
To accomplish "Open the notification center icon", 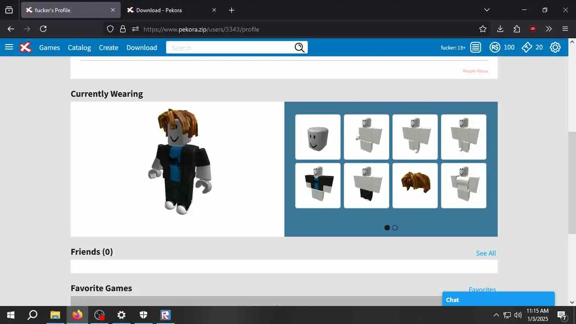I will (562, 315).
